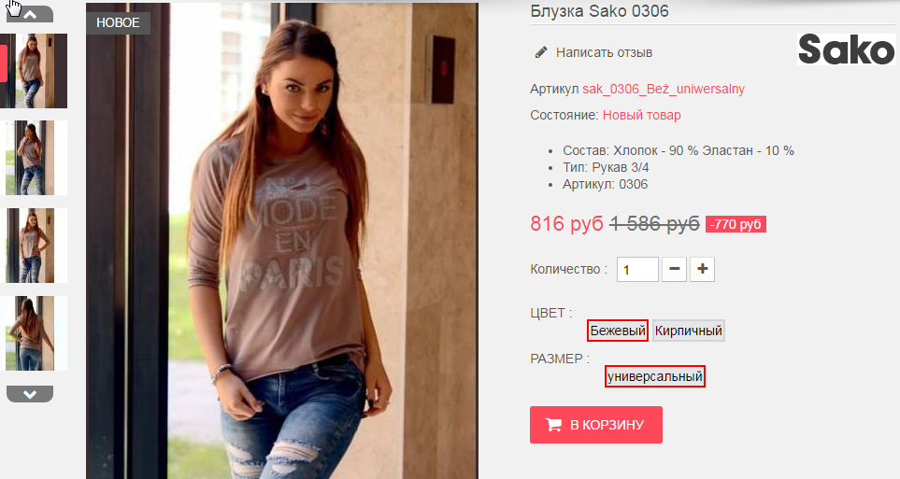Show more thumbnails with the down chevron
This screenshot has width=900, height=479.
pos(30,394)
